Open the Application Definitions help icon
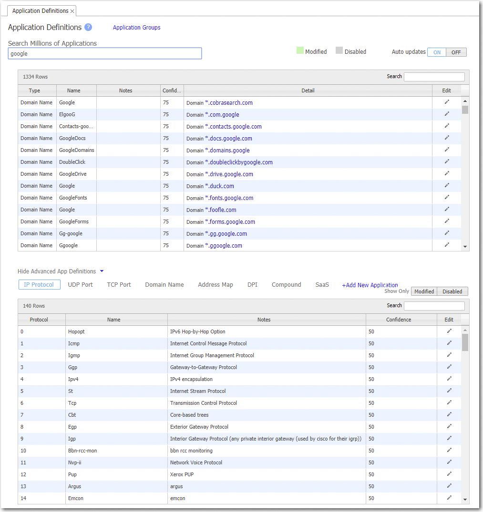 88,27
